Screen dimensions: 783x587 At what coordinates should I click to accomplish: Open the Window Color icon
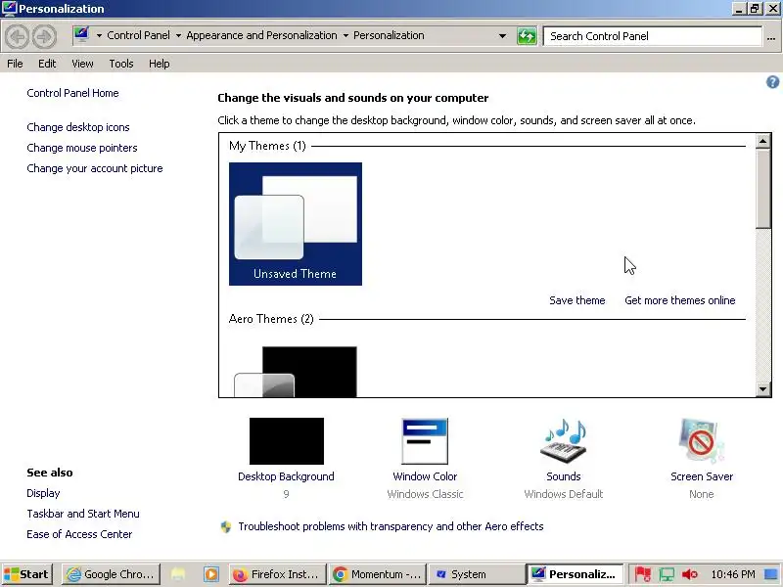tap(425, 441)
